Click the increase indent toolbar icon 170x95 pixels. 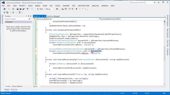(66, 9)
